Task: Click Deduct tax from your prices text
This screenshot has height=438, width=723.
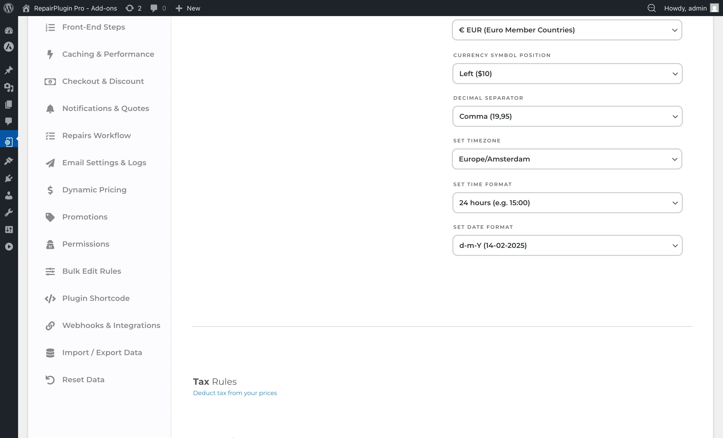Action: [235, 393]
